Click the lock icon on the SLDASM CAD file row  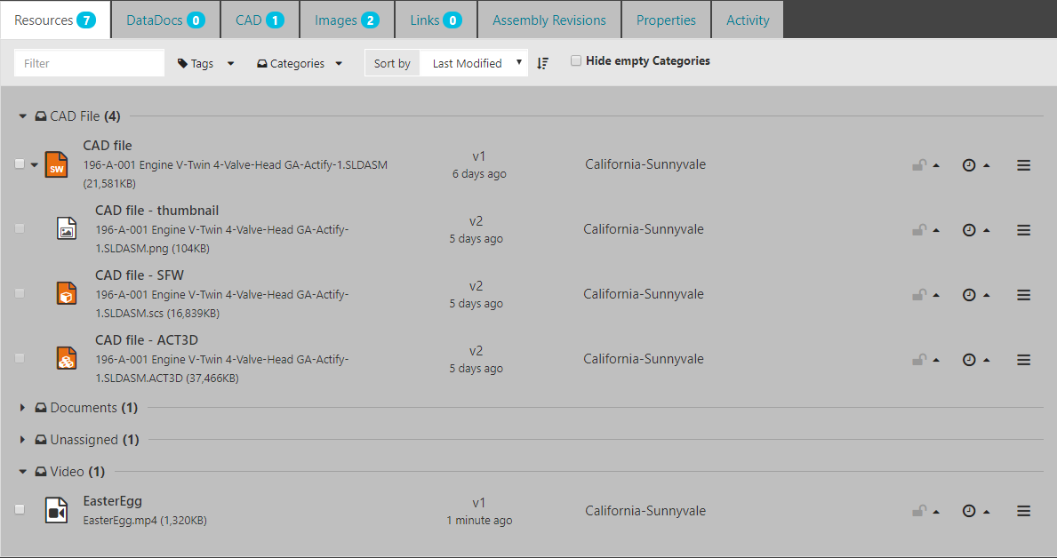pyautogui.click(x=919, y=165)
